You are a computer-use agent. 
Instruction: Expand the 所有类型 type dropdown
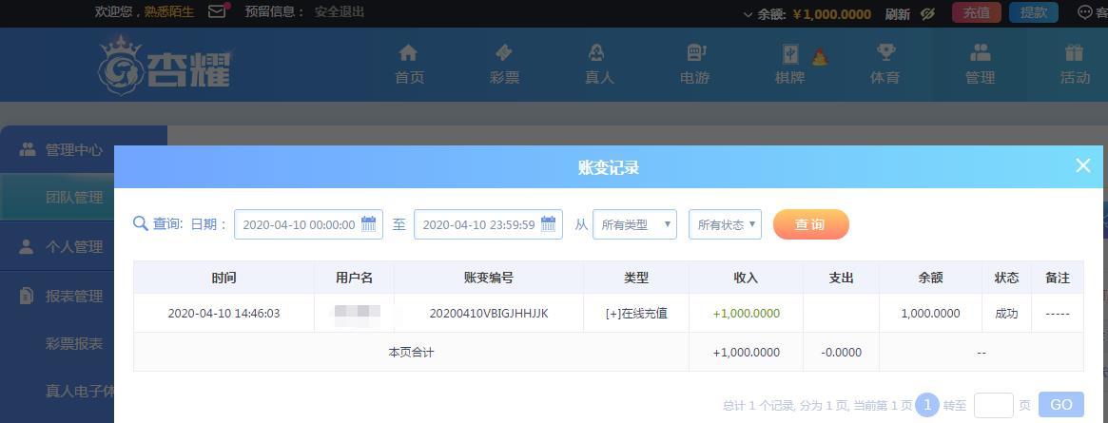634,224
